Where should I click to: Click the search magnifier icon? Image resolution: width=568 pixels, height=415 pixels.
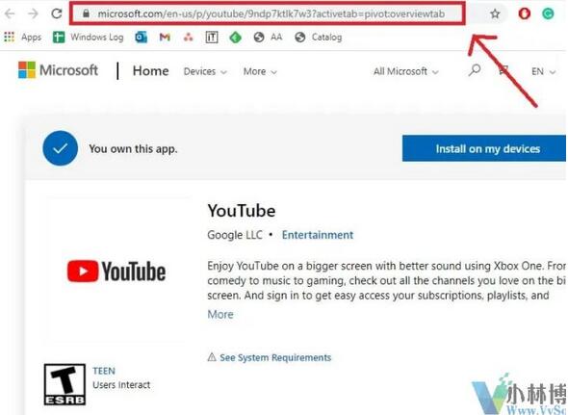(475, 70)
